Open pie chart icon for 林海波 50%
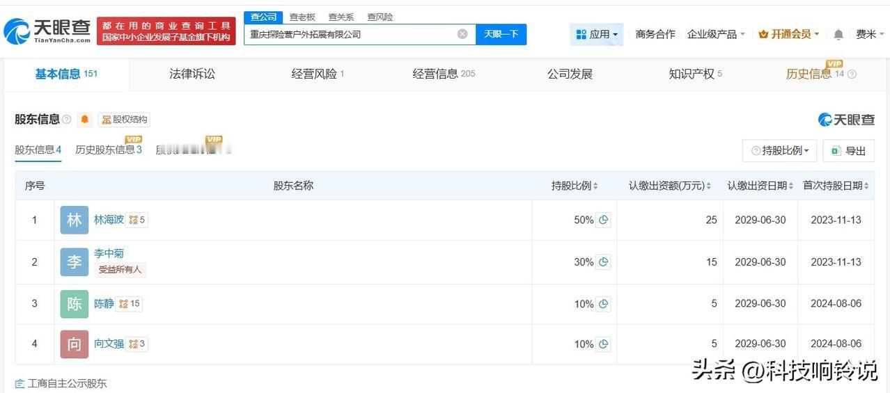The height and width of the screenshot is (393, 890). point(603,220)
